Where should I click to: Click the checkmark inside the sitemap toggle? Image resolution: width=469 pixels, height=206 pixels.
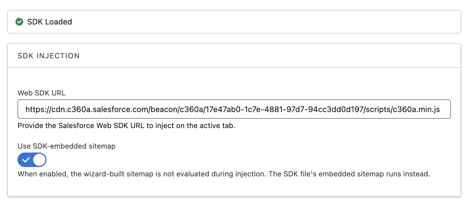[27, 160]
